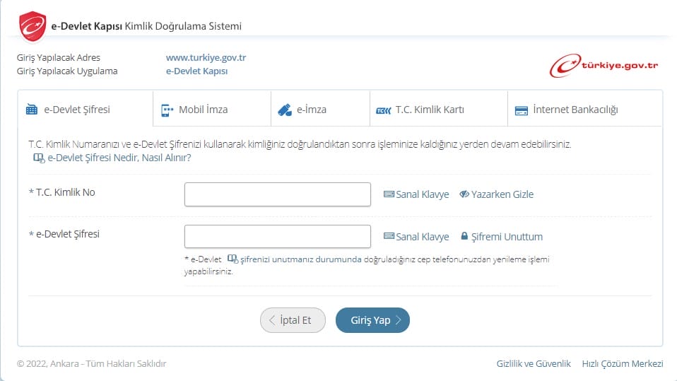Click the İnternet Bankacılığı card icon

click(x=522, y=110)
